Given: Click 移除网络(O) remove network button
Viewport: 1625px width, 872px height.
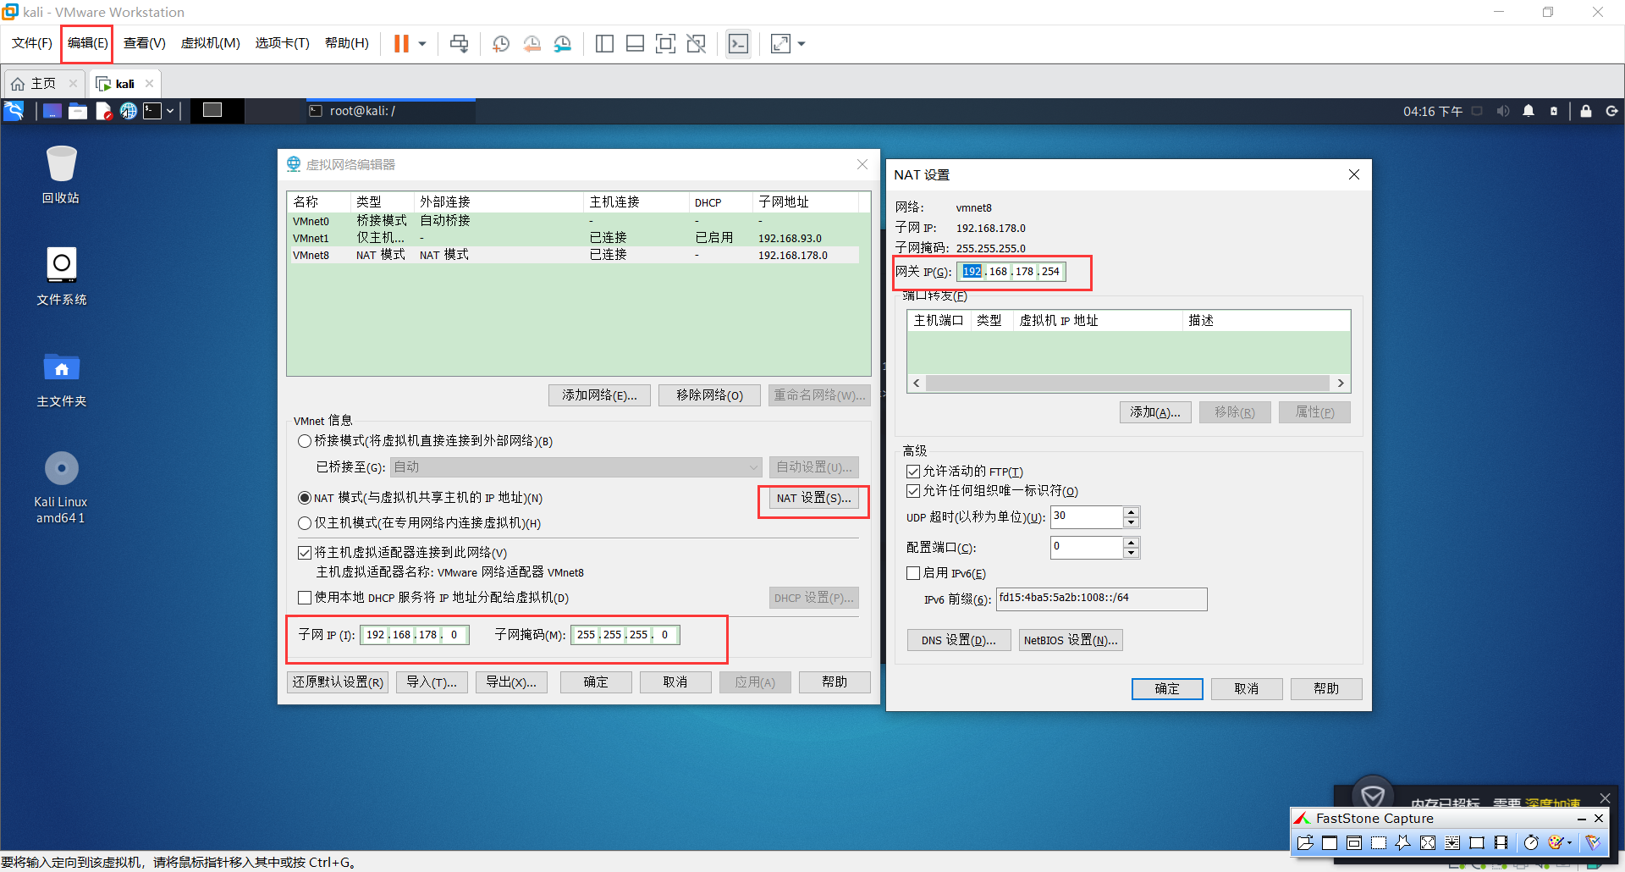Looking at the screenshot, I should pyautogui.click(x=709, y=395).
